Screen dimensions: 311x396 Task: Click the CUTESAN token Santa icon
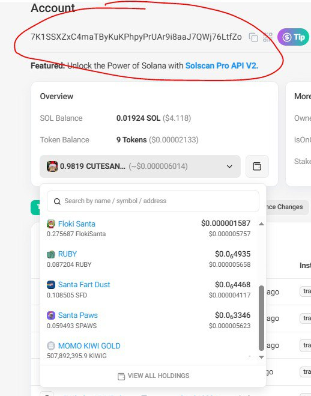pos(52,166)
